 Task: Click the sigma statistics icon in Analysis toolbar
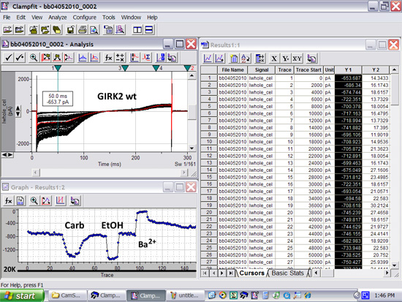pyautogui.click(x=147, y=58)
